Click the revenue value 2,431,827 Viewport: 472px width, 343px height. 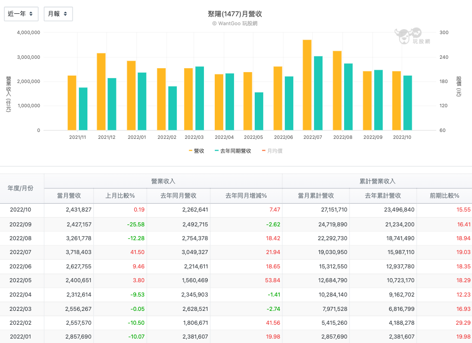click(x=79, y=210)
